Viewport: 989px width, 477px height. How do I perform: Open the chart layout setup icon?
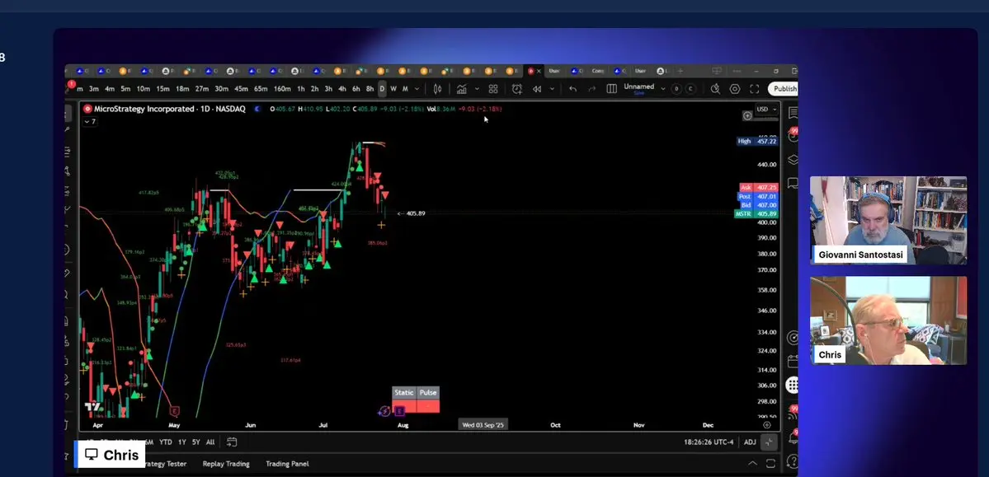[x=611, y=89]
